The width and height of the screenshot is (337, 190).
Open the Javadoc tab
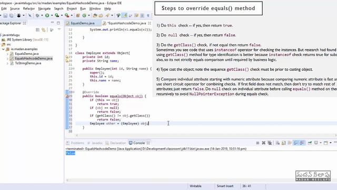click(95, 143)
